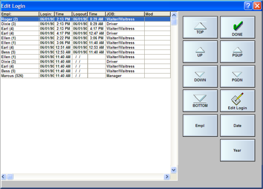This screenshot has width=263, height=189.
Task: Click the horizontal scrollbar thumb
Action: (10, 177)
